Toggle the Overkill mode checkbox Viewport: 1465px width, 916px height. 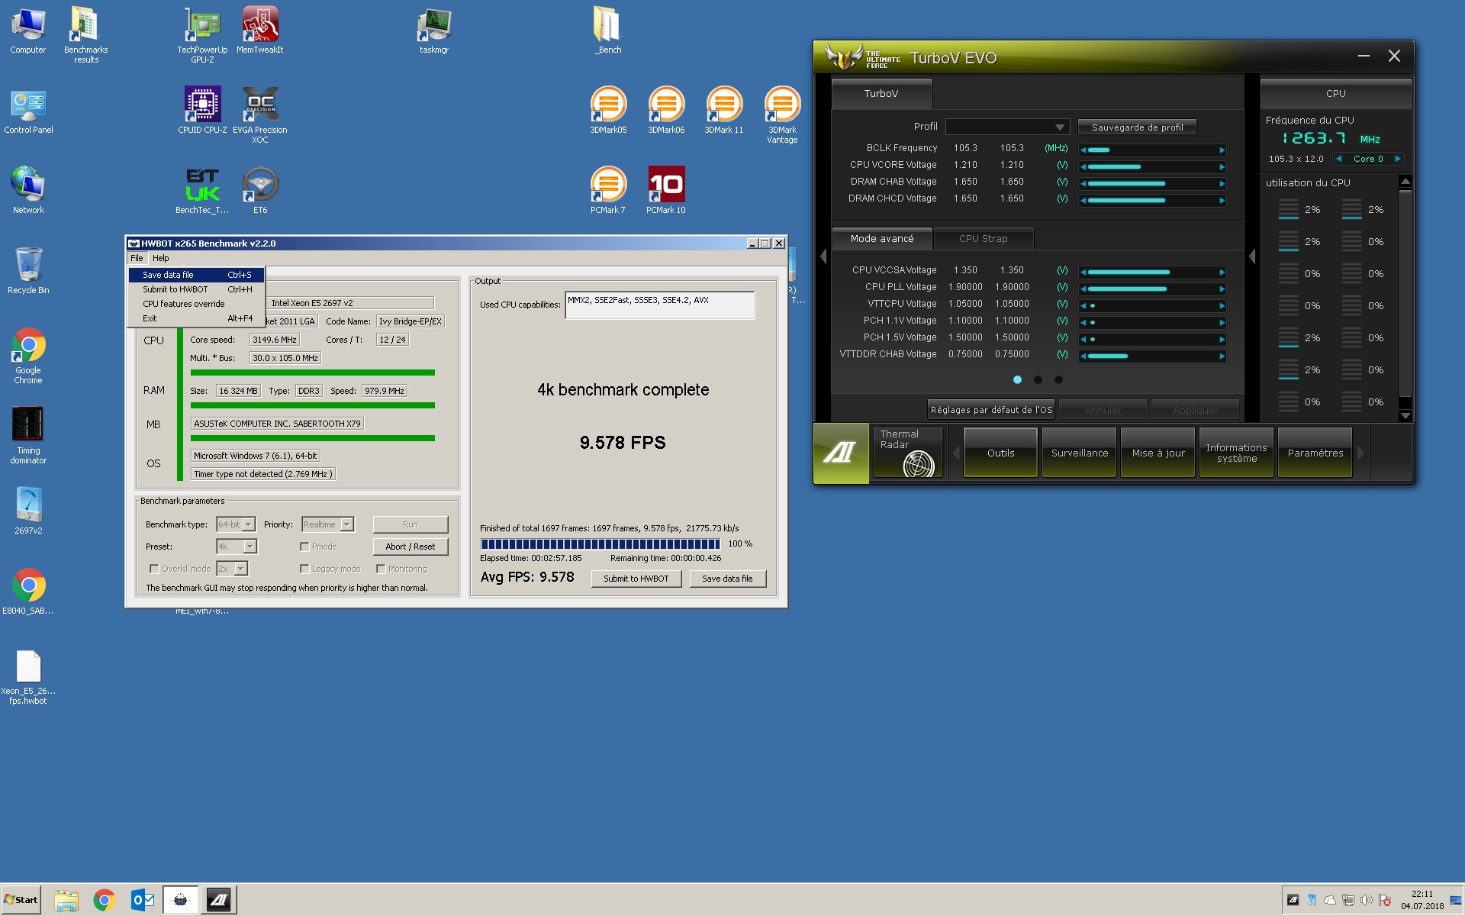(x=154, y=569)
